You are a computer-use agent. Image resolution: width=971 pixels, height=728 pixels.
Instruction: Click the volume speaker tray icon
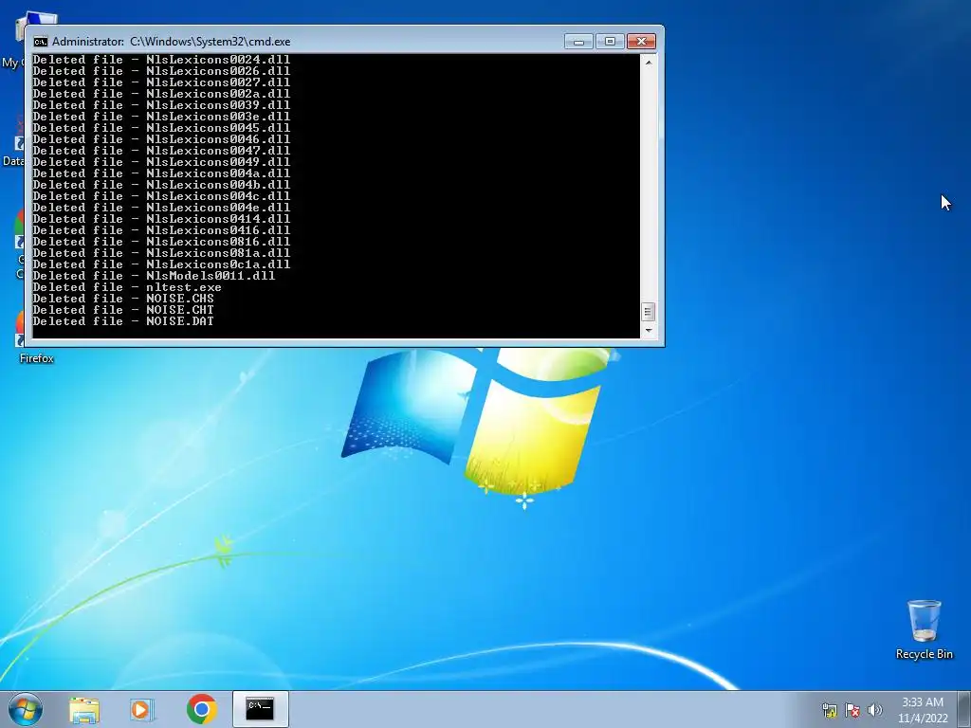(875, 710)
